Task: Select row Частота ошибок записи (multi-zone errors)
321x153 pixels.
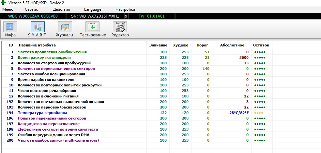Action: click(x=137, y=140)
